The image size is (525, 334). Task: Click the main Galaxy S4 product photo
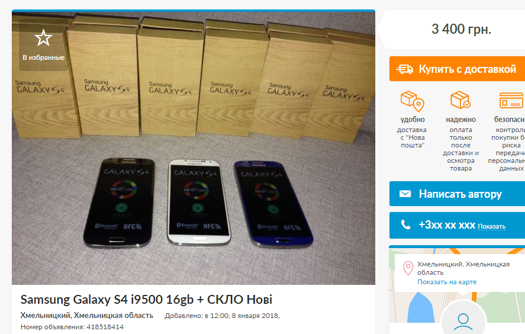194,147
